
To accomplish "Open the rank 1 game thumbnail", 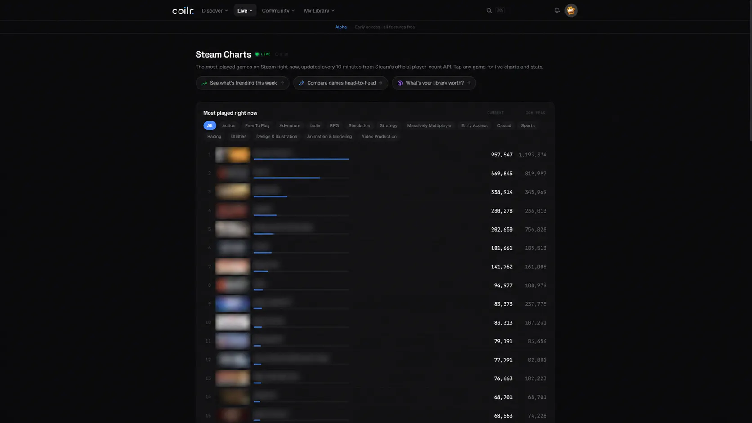I will click(233, 155).
